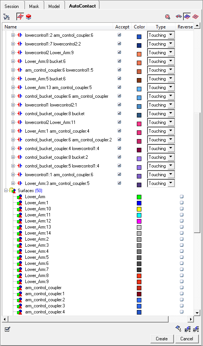Toggle Reverse checkbox for Lower_Arm:12 surface
This screenshot has width=203, height=346.
pyautogui.click(x=182, y=221)
